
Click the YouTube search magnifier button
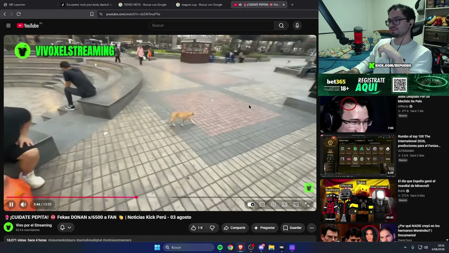281,26
